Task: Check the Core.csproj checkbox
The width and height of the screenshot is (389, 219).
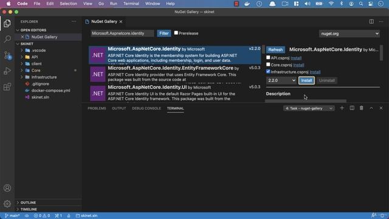Action: pyautogui.click(x=268, y=64)
